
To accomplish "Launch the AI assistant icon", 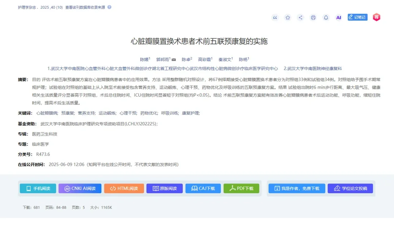I will point(338,17).
